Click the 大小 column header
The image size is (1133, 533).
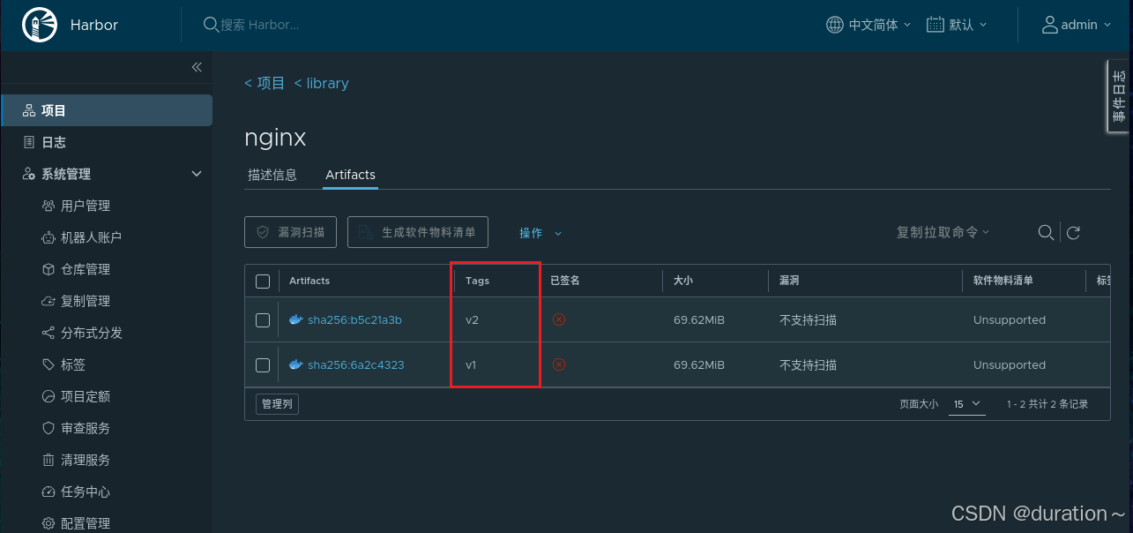point(683,281)
